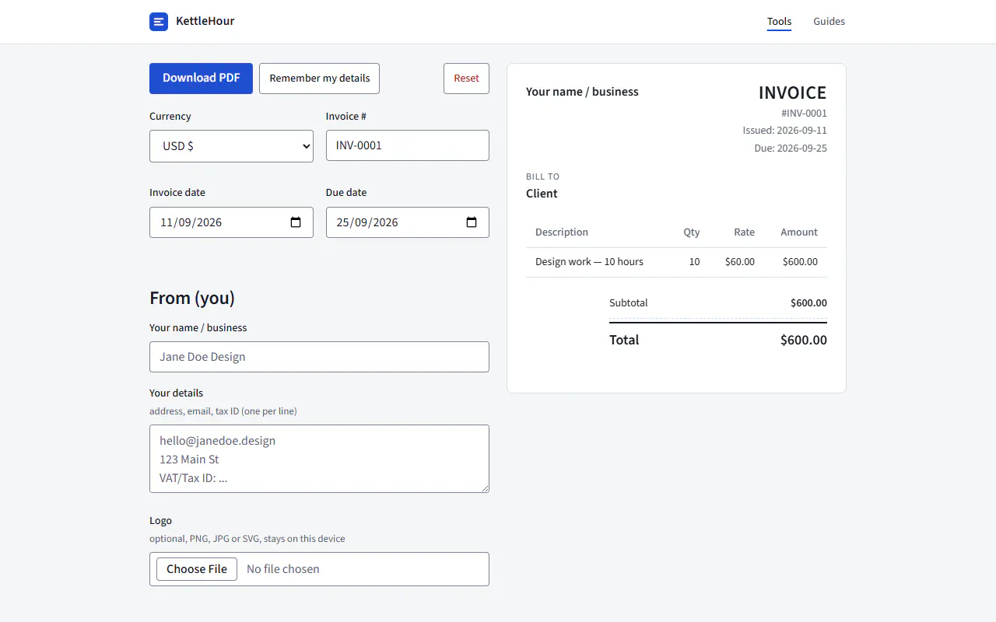Focus the Invoice date field
The height and width of the screenshot is (622, 996).
(231, 222)
